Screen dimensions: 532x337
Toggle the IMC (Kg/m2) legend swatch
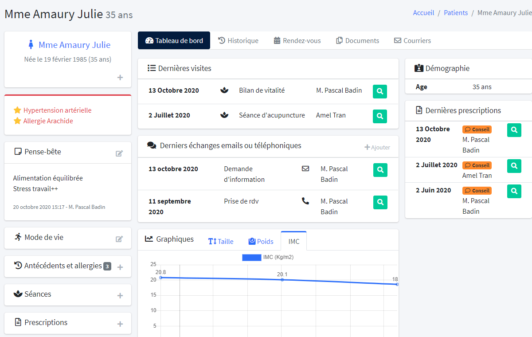click(x=251, y=257)
